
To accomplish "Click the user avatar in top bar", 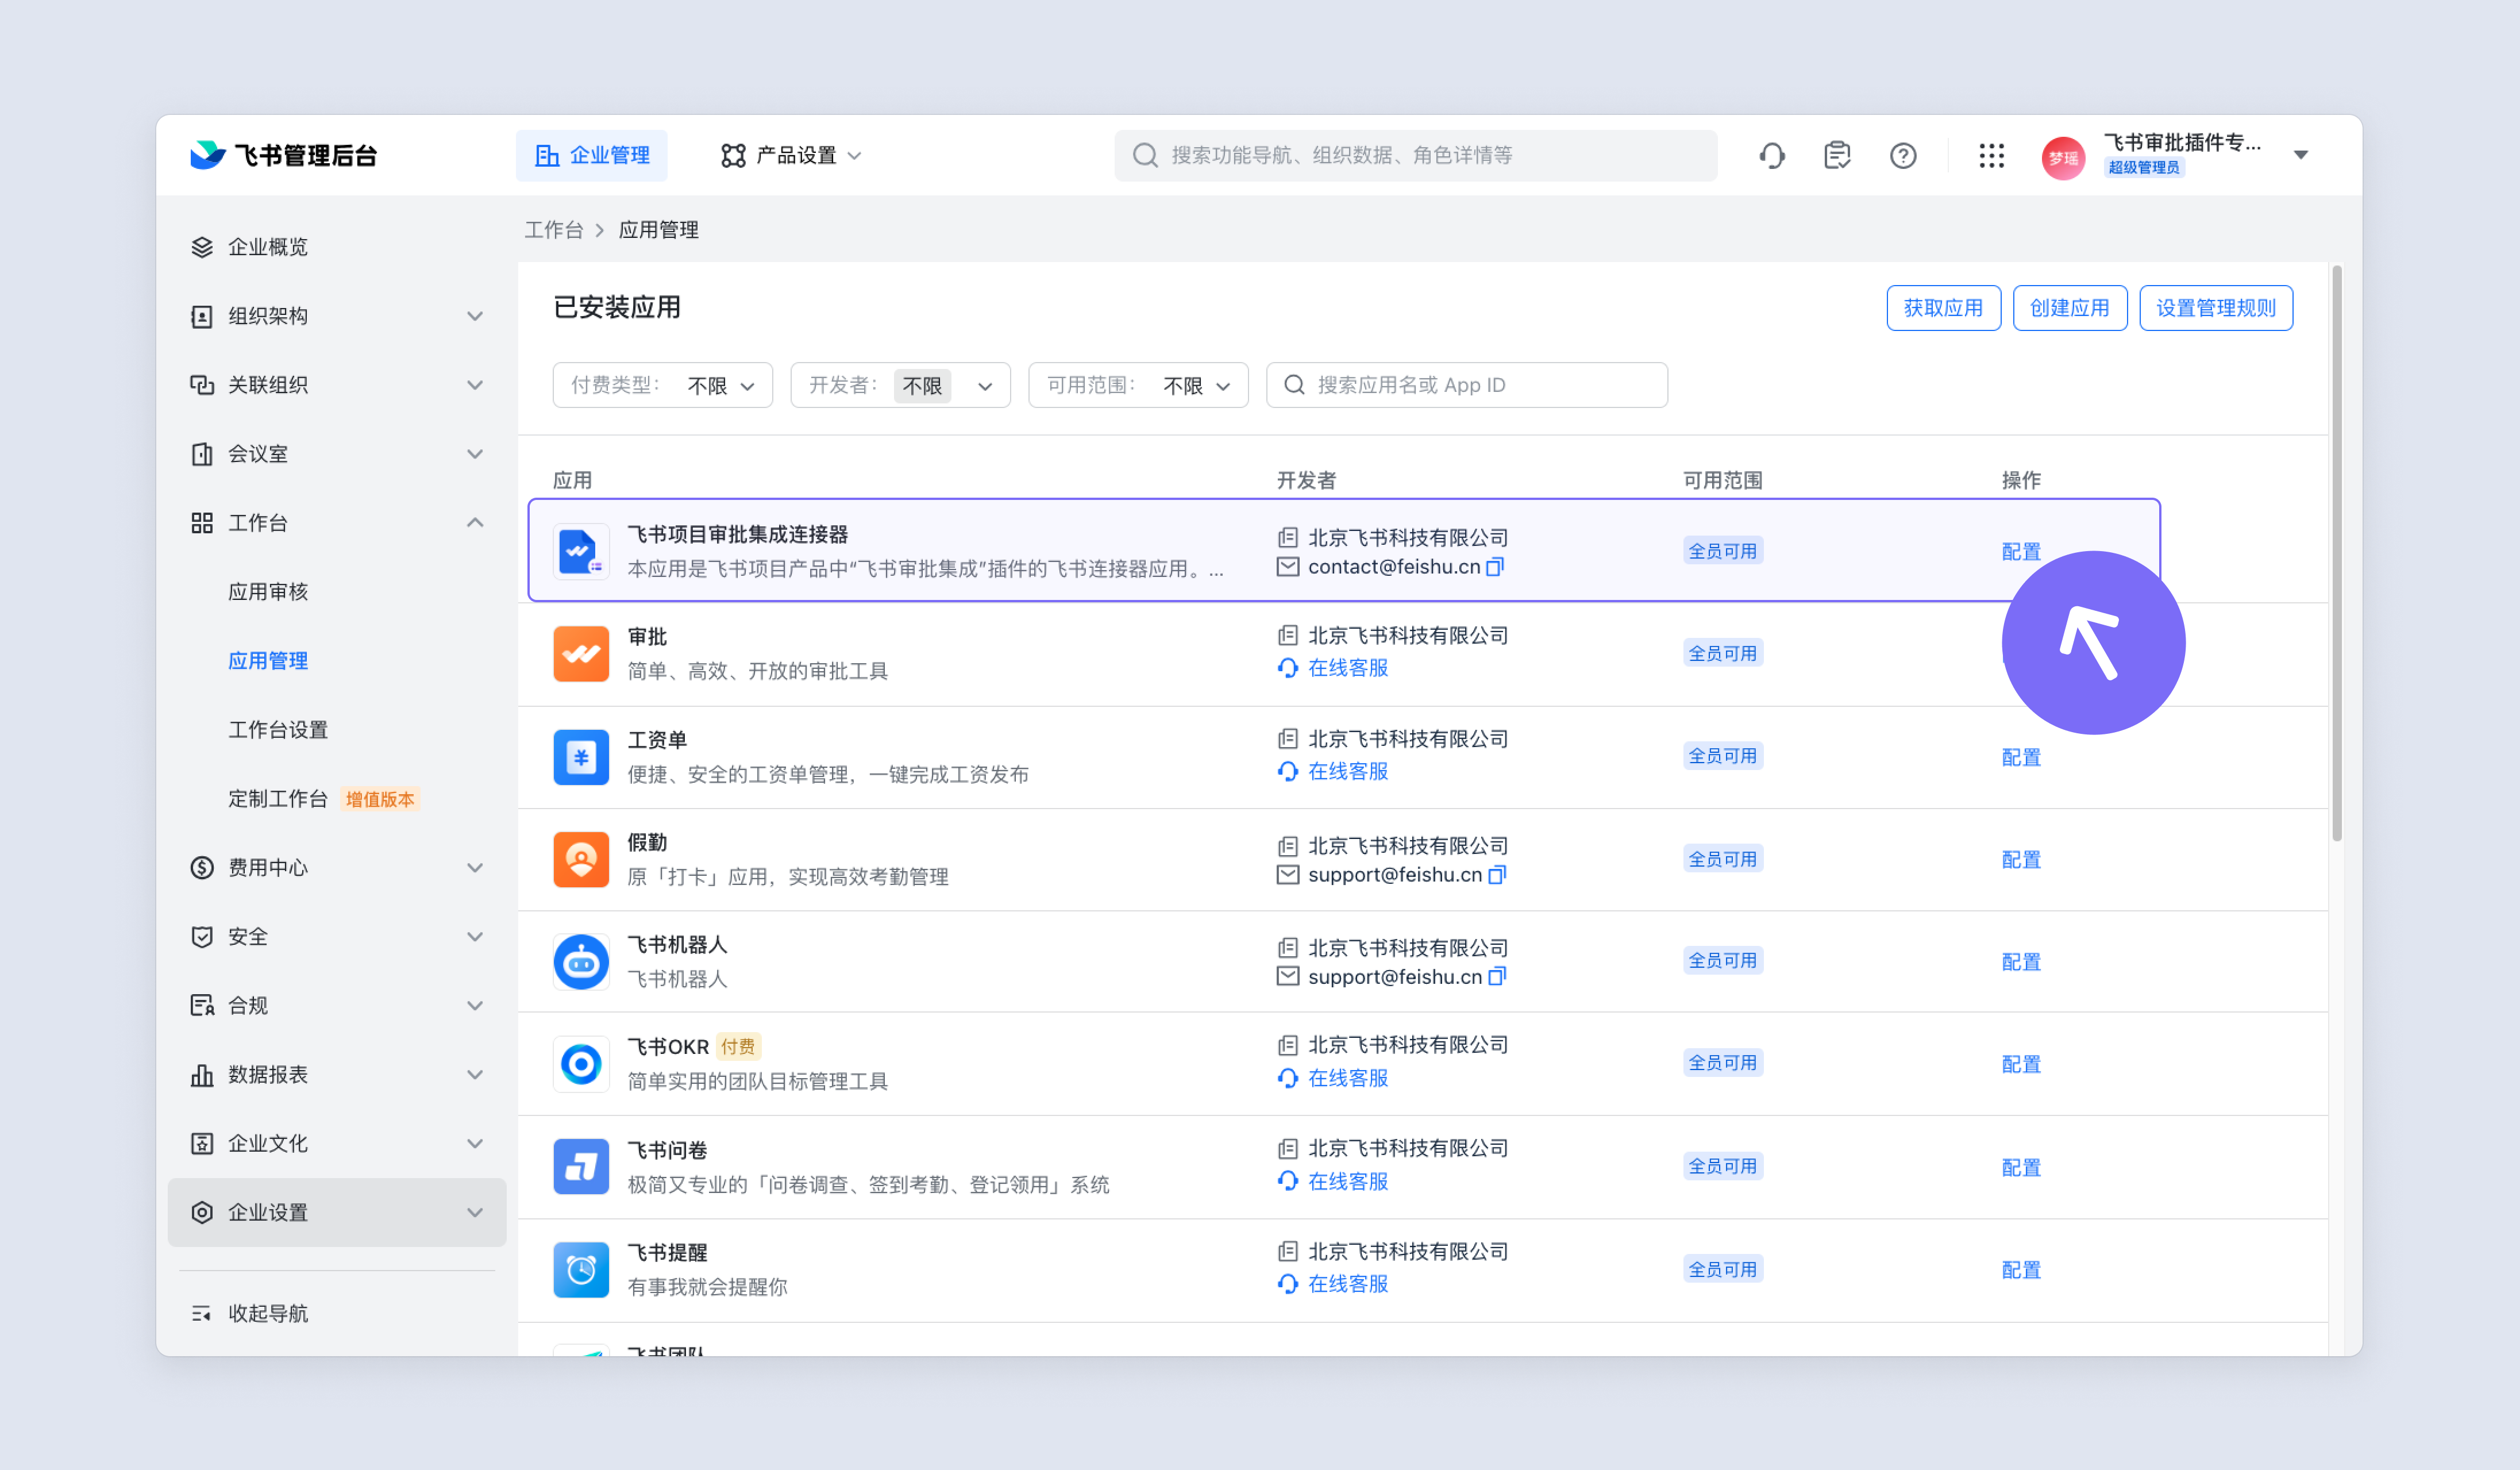I will click(x=2063, y=157).
